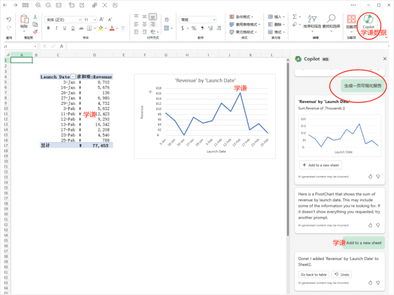Screen dimensions: 394x295
Task: Toggle Italic formatting
Action: pos(57,28)
